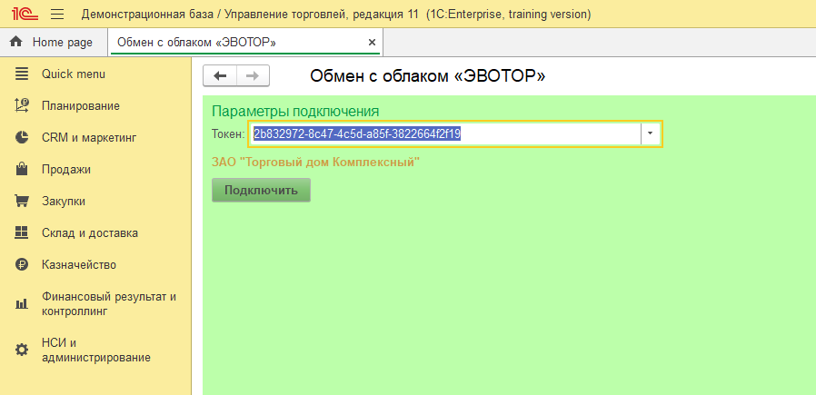Click the form title Обмен с облаком «ЭВОТОР»

point(428,76)
